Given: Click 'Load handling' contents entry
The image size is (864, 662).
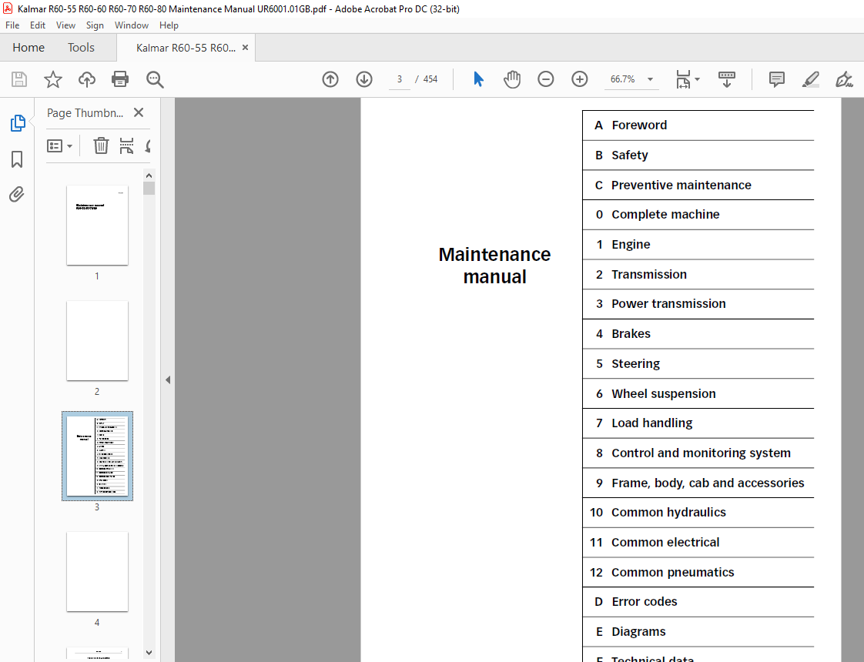Looking at the screenshot, I should [x=652, y=423].
